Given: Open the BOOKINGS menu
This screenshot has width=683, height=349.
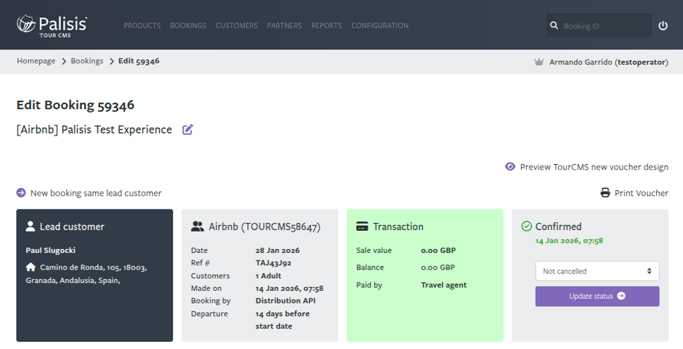Looking at the screenshot, I should [x=188, y=26].
